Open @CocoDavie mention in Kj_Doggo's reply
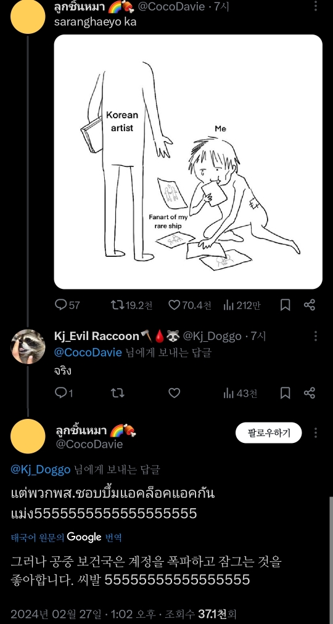The width and height of the screenshot is (333, 624). pos(88,352)
